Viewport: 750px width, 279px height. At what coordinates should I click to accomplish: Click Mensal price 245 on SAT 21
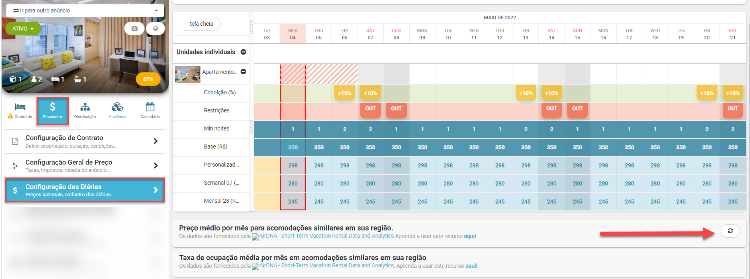pos(733,202)
